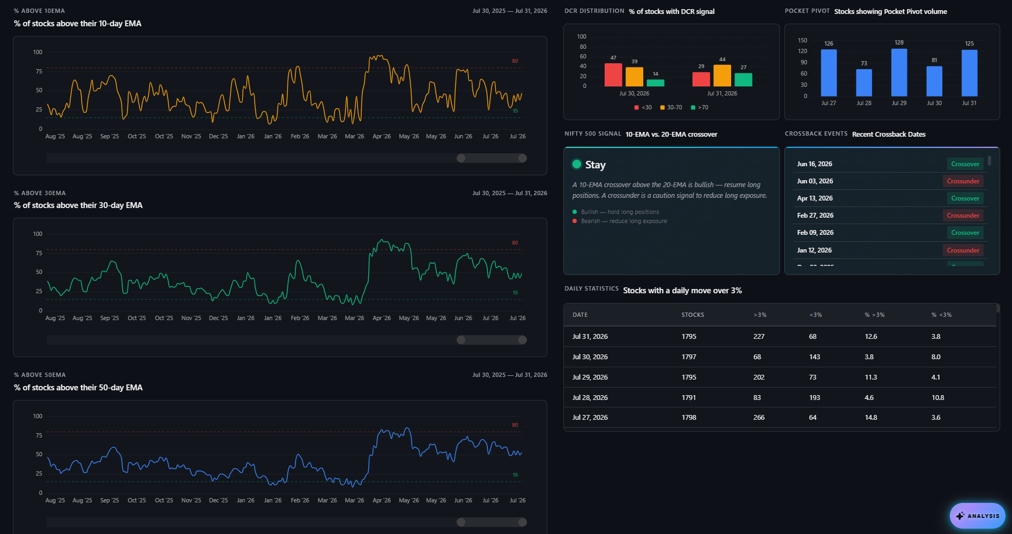The width and height of the screenshot is (1012, 534).
Task: Click the green Stay signal indicator
Action: (x=577, y=164)
